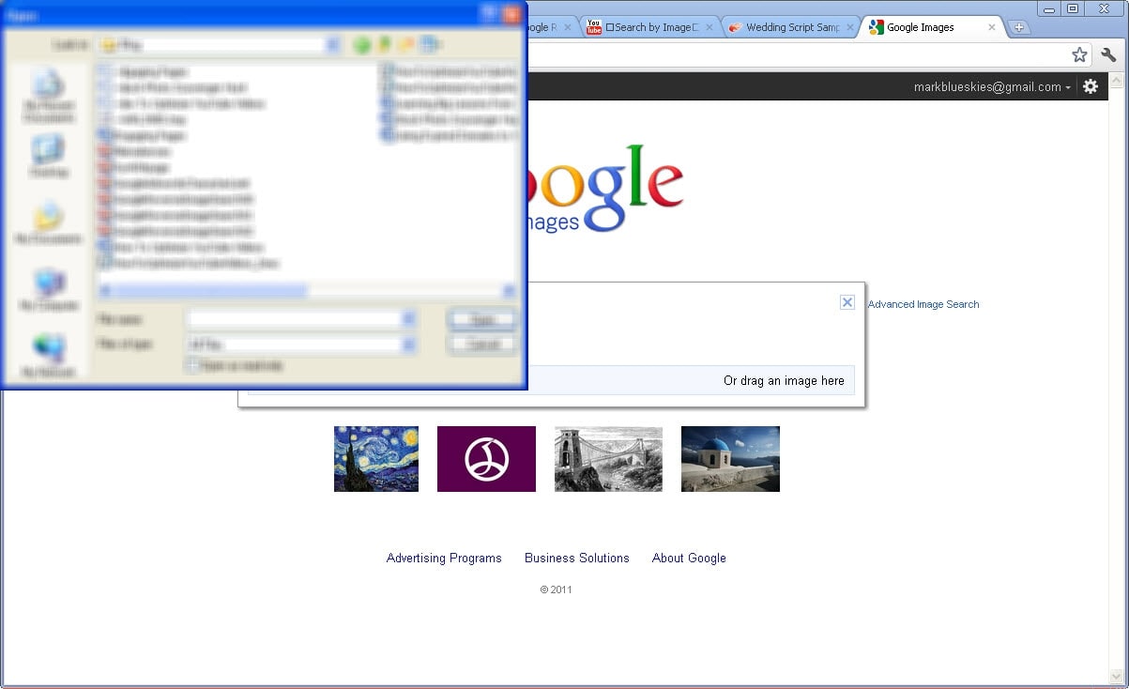Expand the Files of type dropdown
This screenshot has height=689, width=1129.
(408, 344)
